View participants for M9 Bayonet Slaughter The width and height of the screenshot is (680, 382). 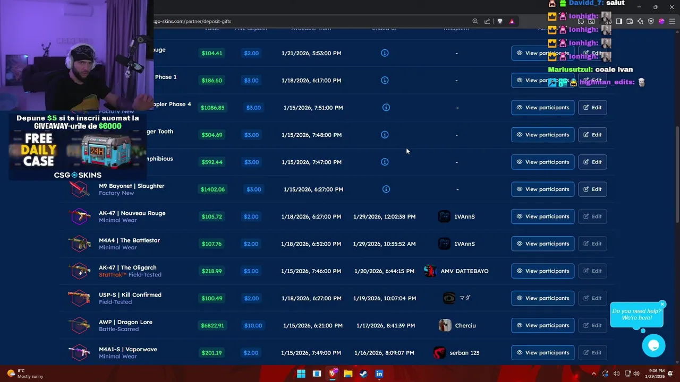point(542,189)
